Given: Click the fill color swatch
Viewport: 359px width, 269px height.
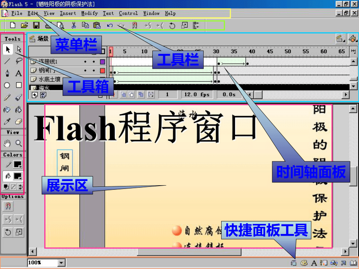Looking at the screenshot, I should (18, 176).
